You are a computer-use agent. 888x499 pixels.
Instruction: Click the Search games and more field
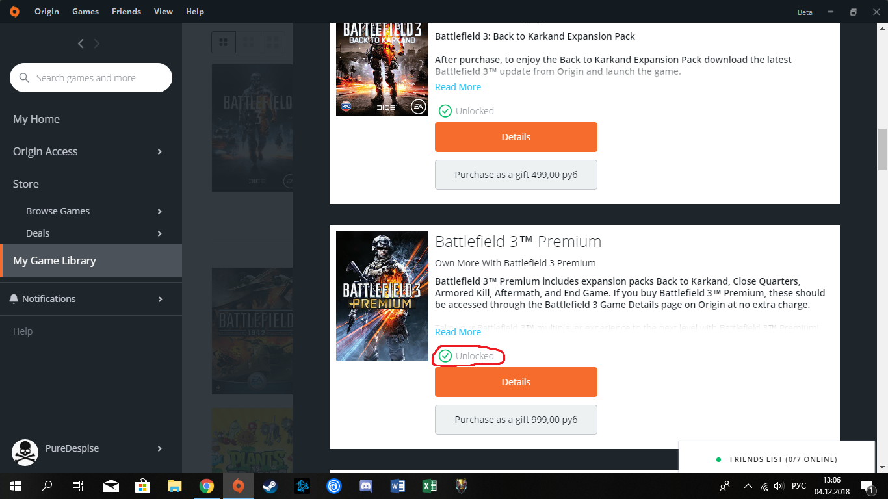(91, 78)
